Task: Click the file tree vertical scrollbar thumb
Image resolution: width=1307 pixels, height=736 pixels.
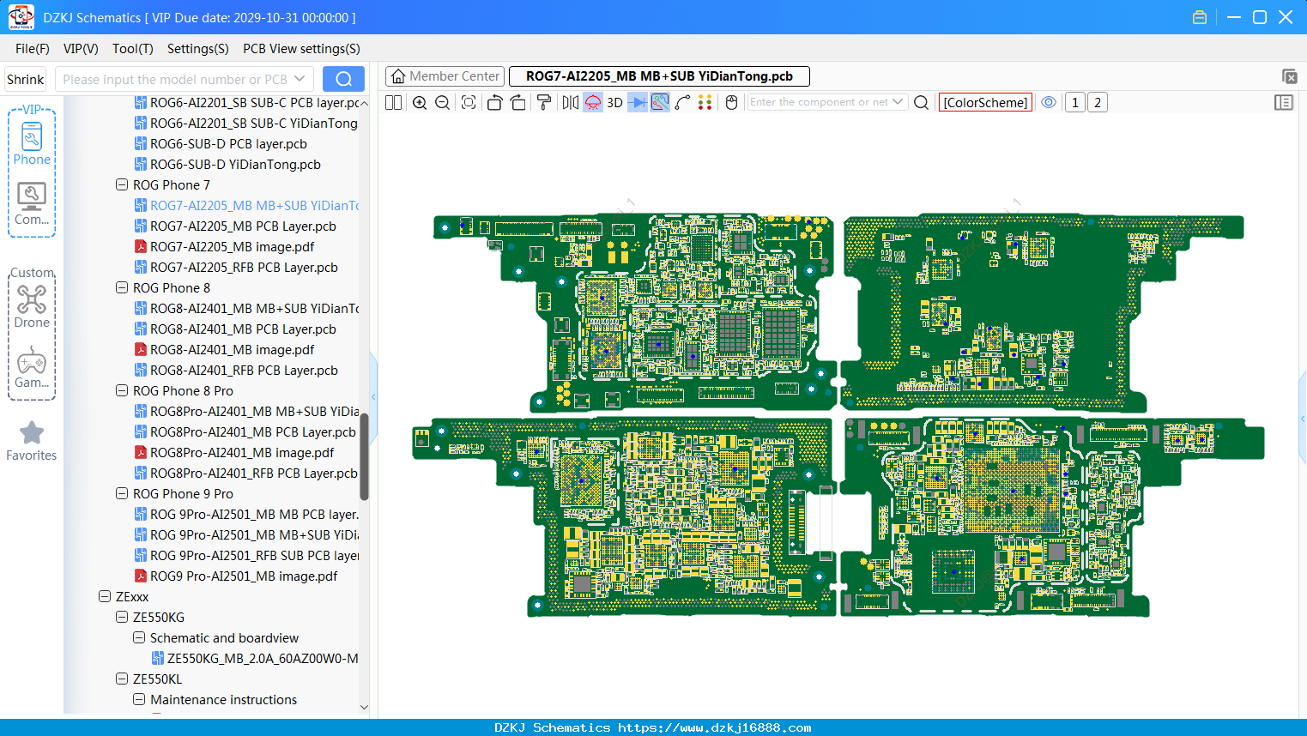Action: pyautogui.click(x=364, y=456)
